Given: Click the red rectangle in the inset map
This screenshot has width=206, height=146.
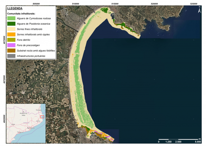Looking at the screenshot, I should tap(42, 116).
